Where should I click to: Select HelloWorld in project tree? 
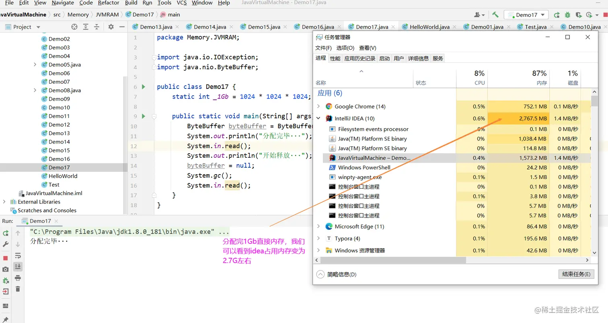[x=63, y=176]
